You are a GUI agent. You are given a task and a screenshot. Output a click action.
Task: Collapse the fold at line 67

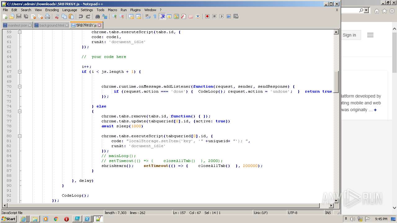click(20, 72)
